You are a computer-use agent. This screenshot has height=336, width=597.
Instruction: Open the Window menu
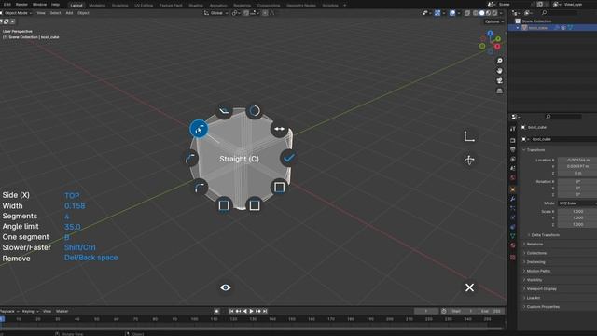click(39, 5)
